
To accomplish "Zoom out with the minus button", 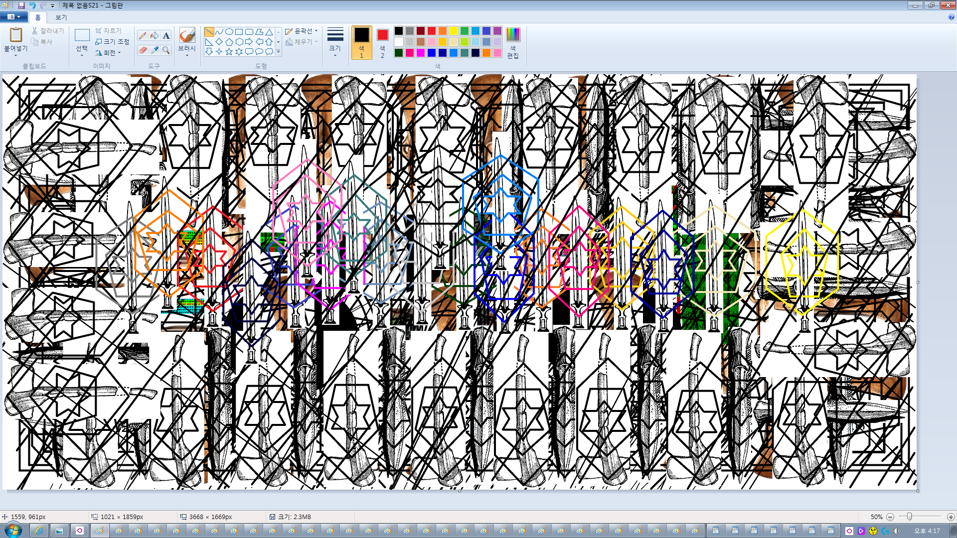I will 890,517.
